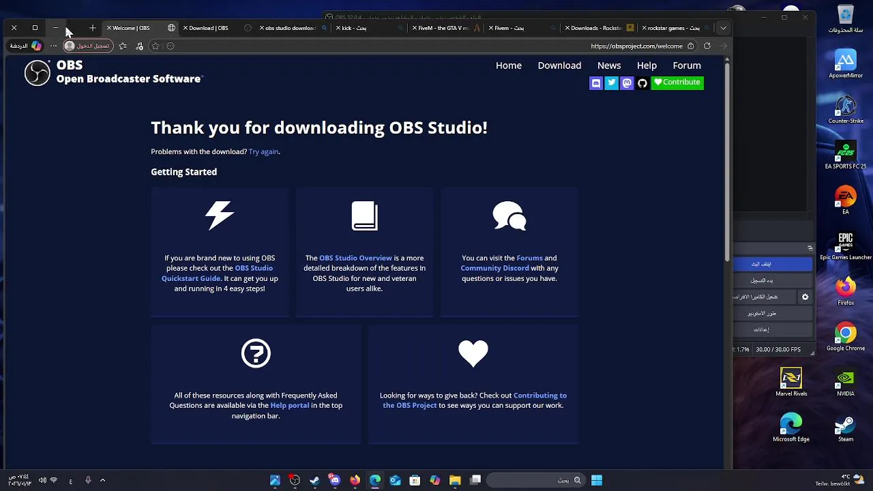Switch to the 'rockstar games' search tab

tap(676, 28)
